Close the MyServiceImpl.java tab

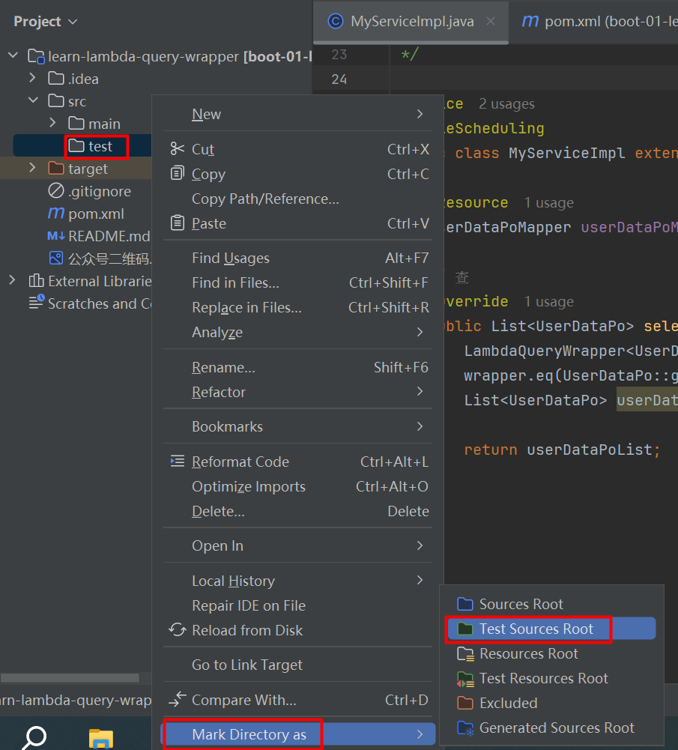click(x=491, y=22)
